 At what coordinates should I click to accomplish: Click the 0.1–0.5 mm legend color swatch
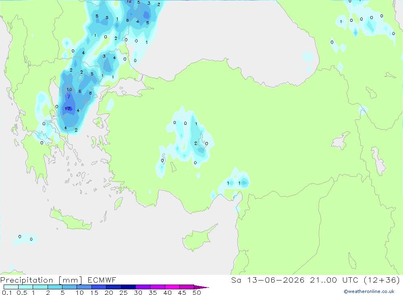11,287
